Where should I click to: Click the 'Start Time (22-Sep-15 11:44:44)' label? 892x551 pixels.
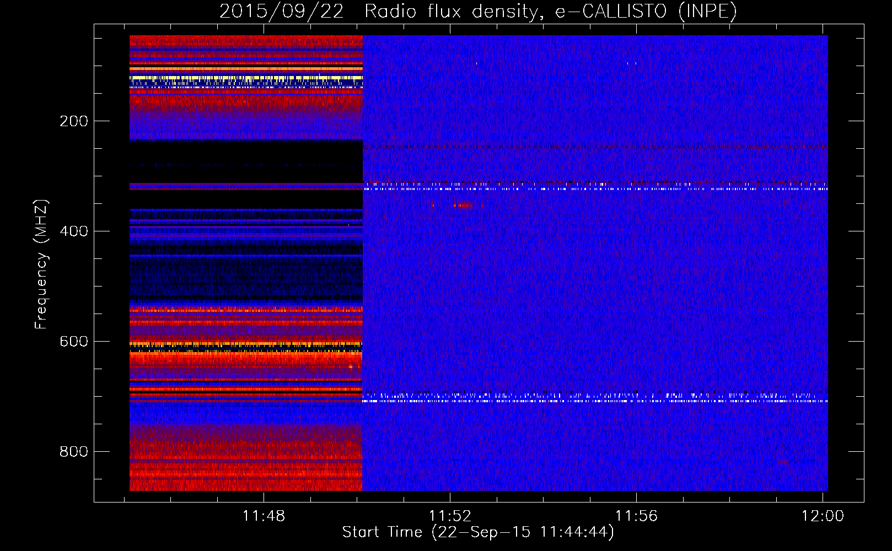point(478,532)
